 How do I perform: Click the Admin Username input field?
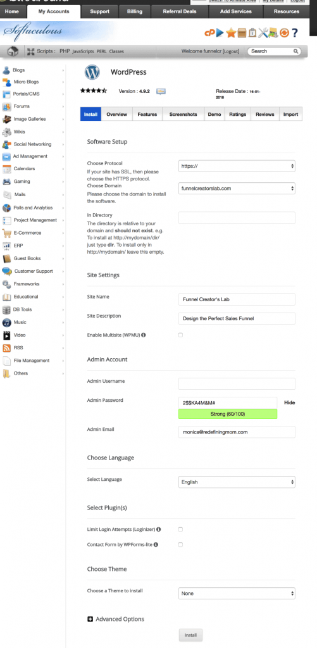[237, 383]
